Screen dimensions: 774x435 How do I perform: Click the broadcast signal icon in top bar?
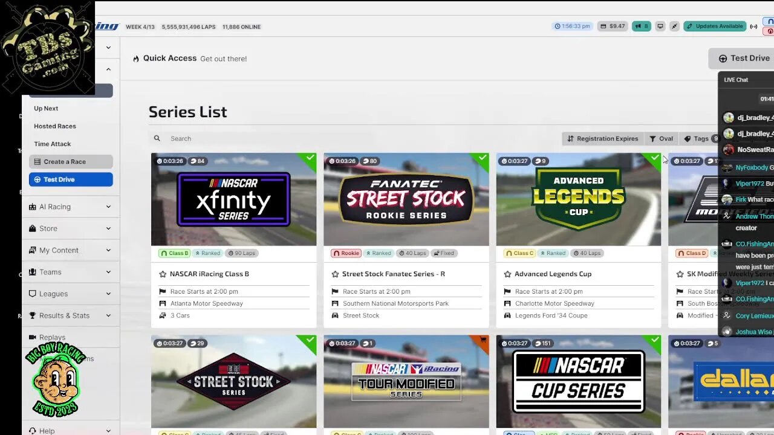point(753,26)
